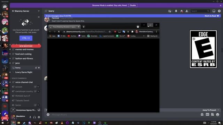The width and height of the screenshot is (223, 125).
Task: Open a new browser tab
Action: coord(84,27)
